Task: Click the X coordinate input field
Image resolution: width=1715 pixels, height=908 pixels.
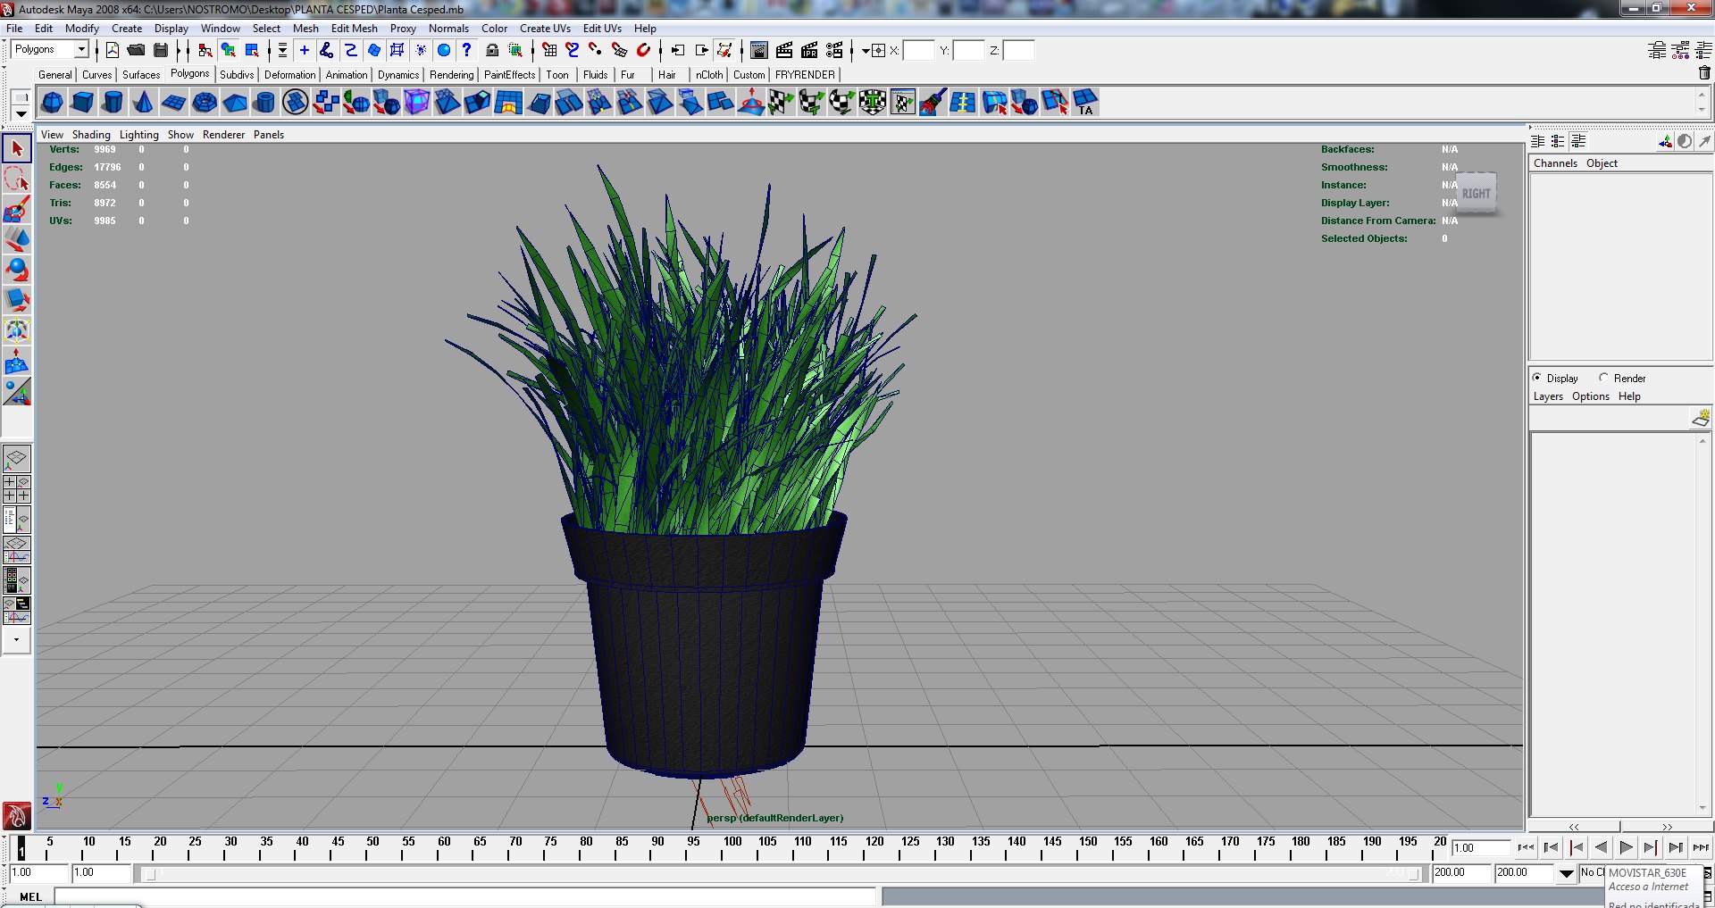Action: [918, 51]
